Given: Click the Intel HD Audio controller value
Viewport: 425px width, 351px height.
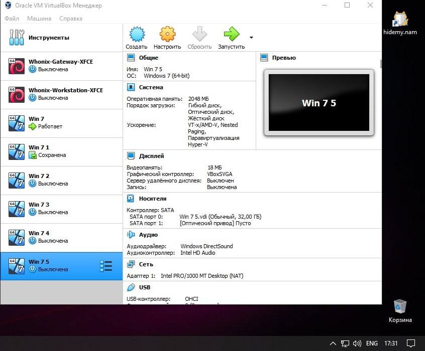Looking at the screenshot, I should point(197,253).
